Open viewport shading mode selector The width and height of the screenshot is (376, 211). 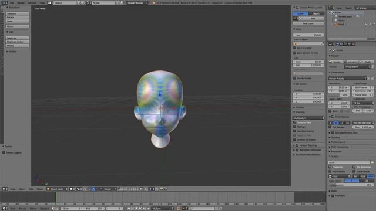[x=72, y=189]
